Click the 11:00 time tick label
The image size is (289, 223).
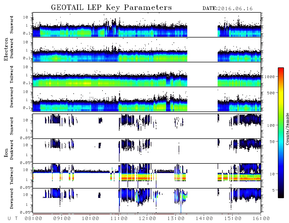coord(119,218)
